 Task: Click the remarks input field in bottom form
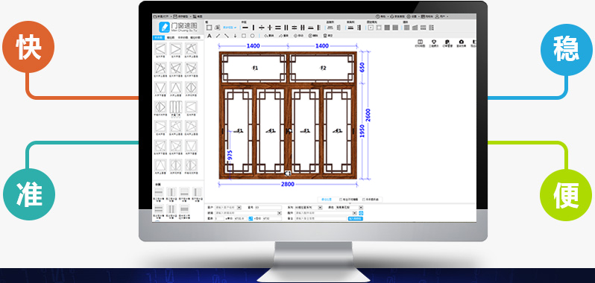click(x=321, y=219)
